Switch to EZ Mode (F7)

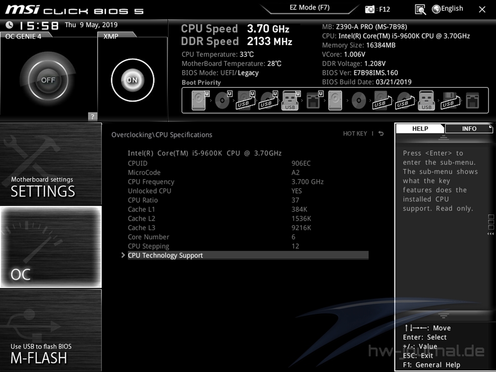[310, 7]
